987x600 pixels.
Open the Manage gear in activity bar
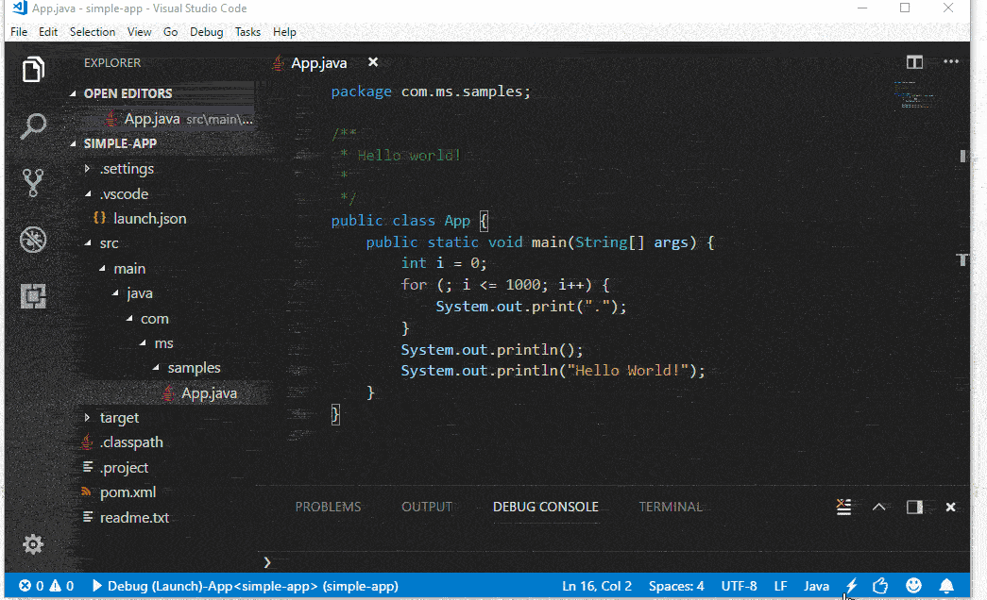click(33, 544)
